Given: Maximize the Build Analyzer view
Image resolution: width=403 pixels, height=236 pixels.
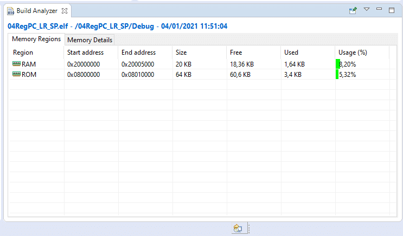Looking at the screenshot, I should click(x=392, y=10).
